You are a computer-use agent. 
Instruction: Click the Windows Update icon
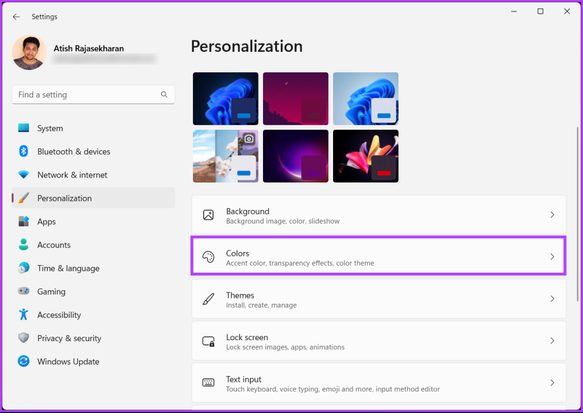pyautogui.click(x=23, y=361)
